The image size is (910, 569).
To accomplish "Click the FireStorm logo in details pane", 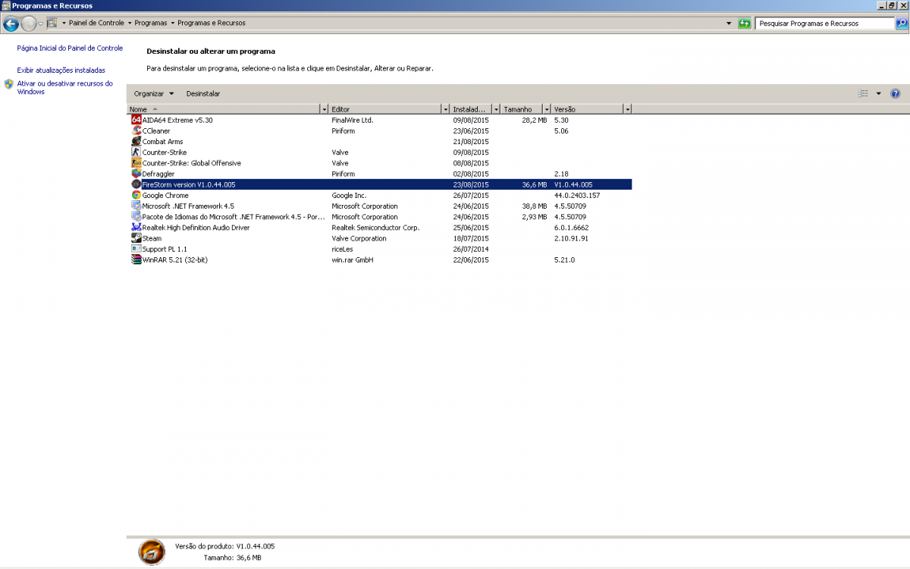I will pos(151,552).
